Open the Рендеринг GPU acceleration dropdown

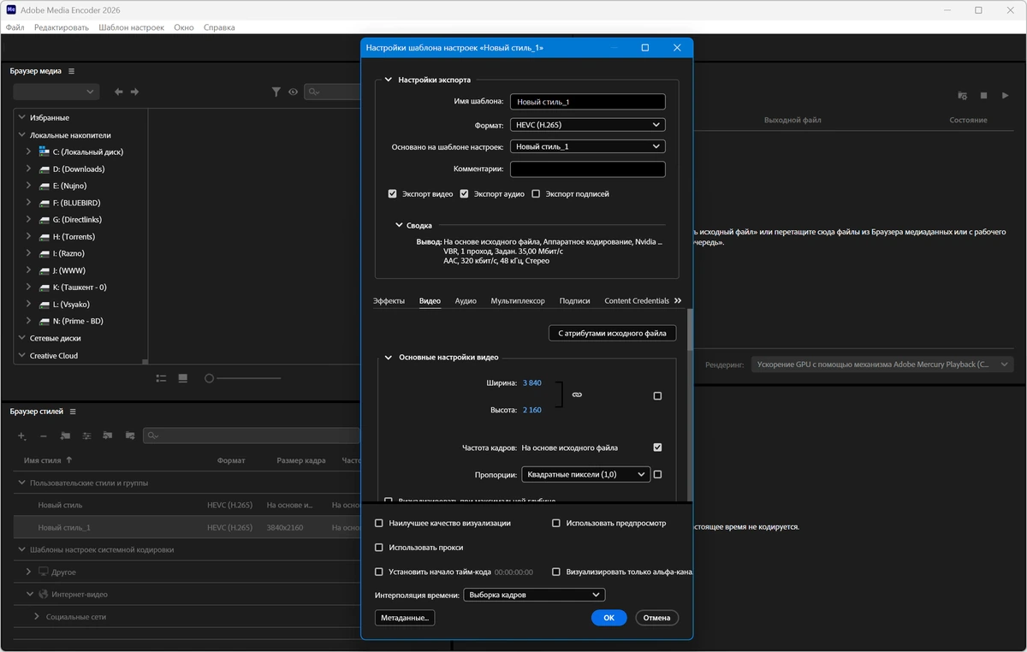882,365
